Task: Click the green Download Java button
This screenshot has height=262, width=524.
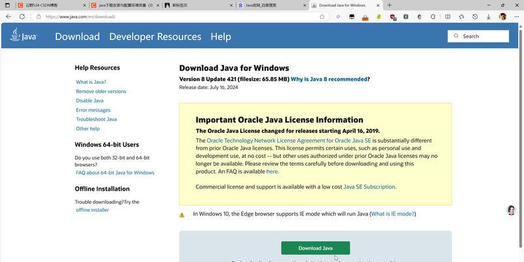Action: click(x=315, y=248)
